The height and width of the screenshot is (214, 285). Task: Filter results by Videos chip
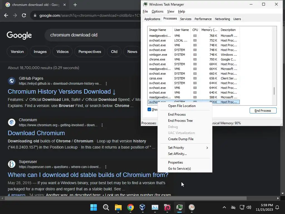63,52
